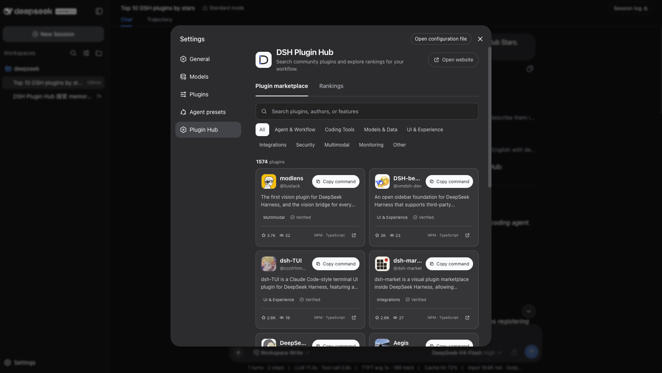Select the All category filter
Viewport: 662px width, 373px height.
(262, 130)
